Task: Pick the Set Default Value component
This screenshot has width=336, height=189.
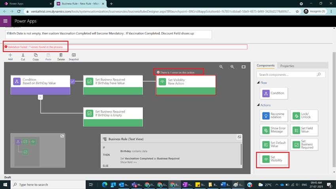Action: [274, 144]
